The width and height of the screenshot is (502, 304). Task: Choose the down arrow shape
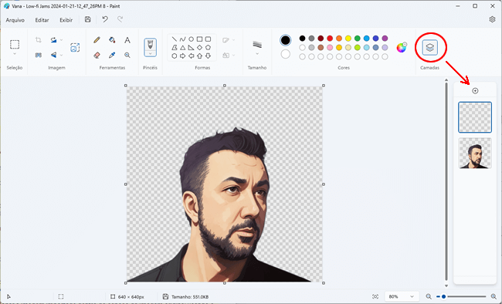(x=208, y=56)
